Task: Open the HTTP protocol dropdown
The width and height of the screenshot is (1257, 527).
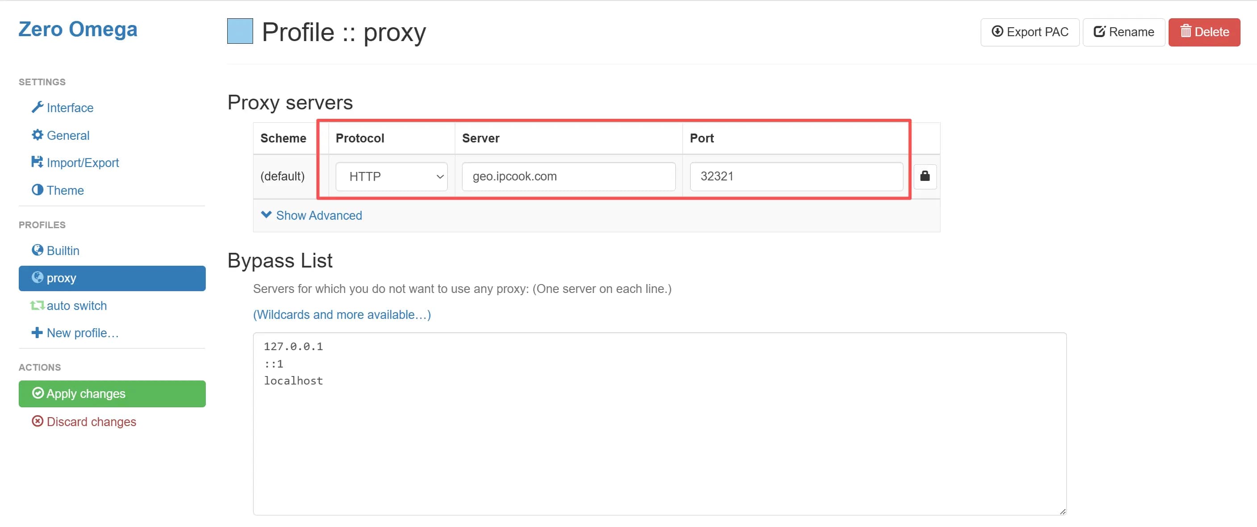Action: point(391,176)
